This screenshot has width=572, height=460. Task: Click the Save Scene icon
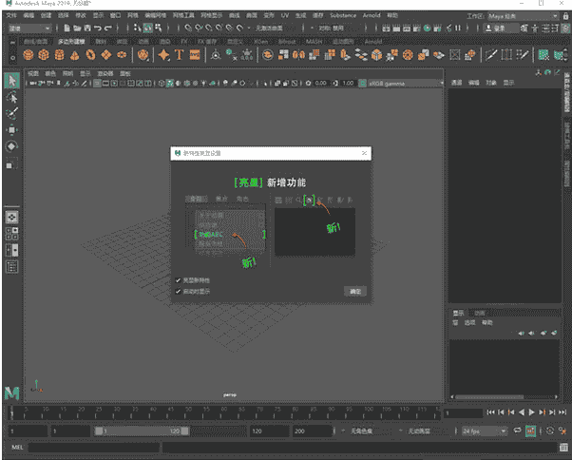tap(87, 29)
